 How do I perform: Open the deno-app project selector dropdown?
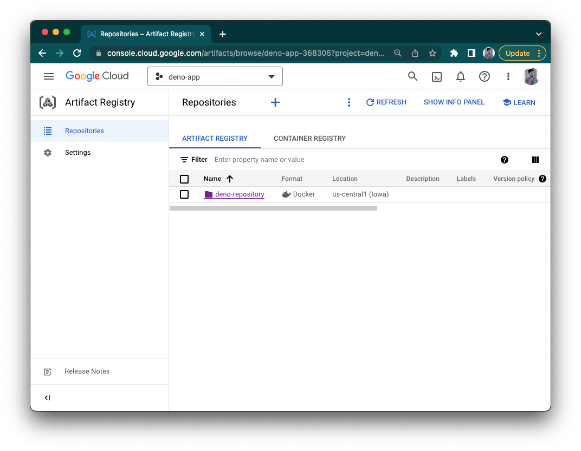tap(215, 76)
